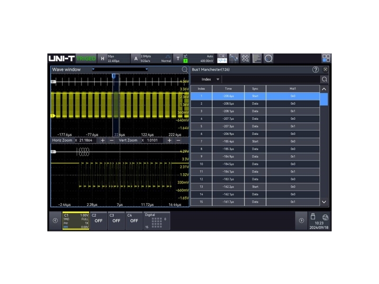
Task: Click the decoded packet on zoomed bus line
Action: click(83, 152)
